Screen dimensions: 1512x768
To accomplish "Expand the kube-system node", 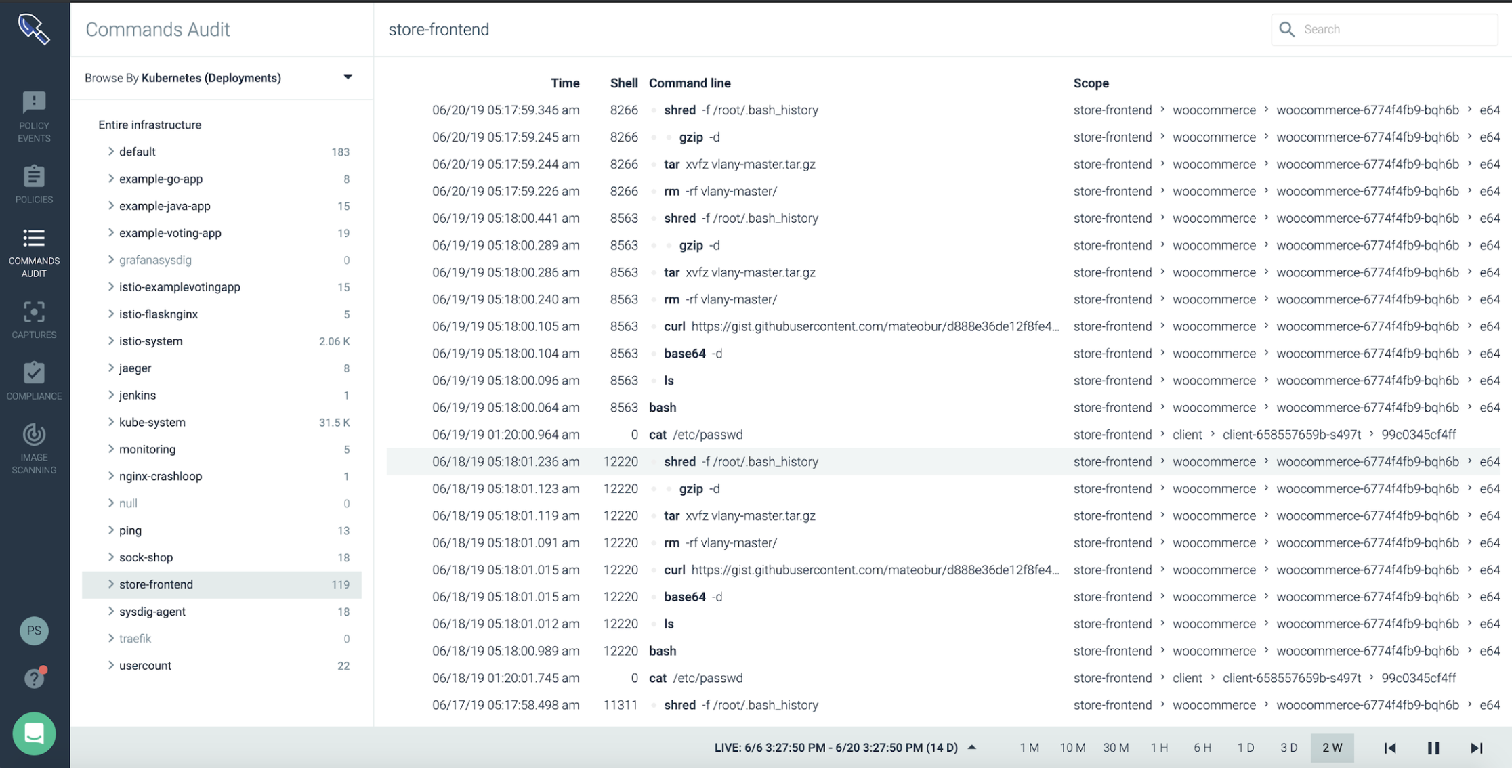I will pyautogui.click(x=110, y=422).
